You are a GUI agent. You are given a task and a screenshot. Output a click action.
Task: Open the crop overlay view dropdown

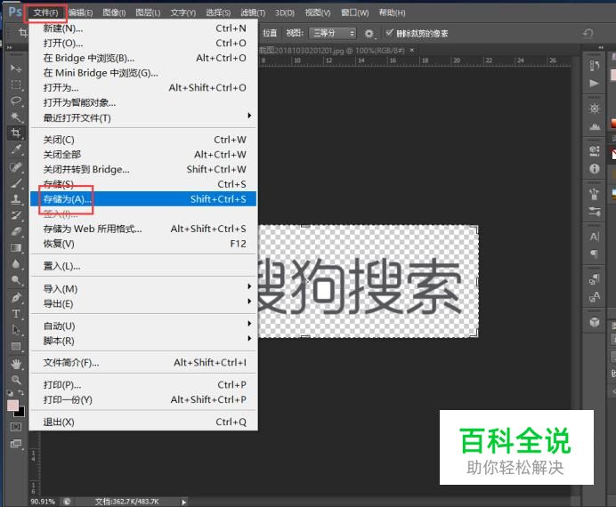pyautogui.click(x=332, y=34)
